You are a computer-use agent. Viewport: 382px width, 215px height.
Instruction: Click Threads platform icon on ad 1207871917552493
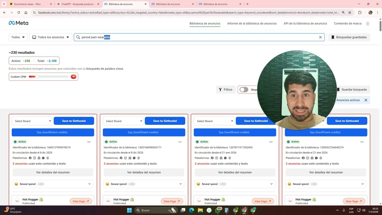pos(230,158)
